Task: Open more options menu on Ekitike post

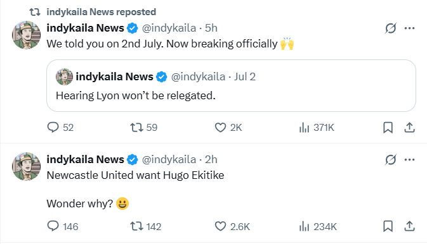Action: pyautogui.click(x=409, y=159)
